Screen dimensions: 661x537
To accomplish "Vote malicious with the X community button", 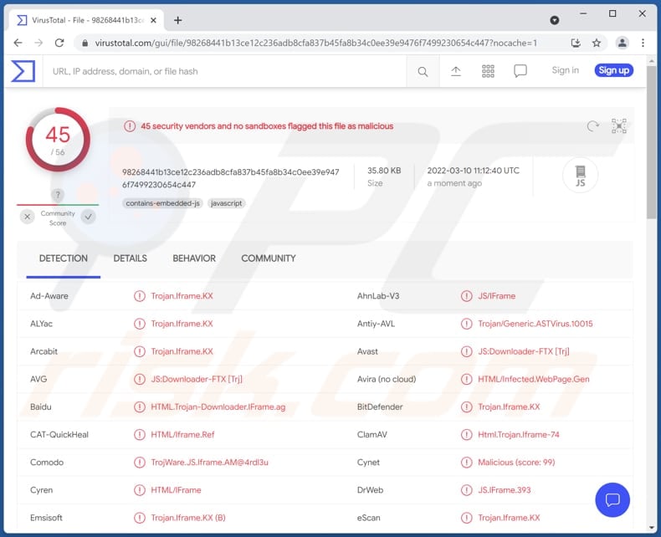I will 28,217.
